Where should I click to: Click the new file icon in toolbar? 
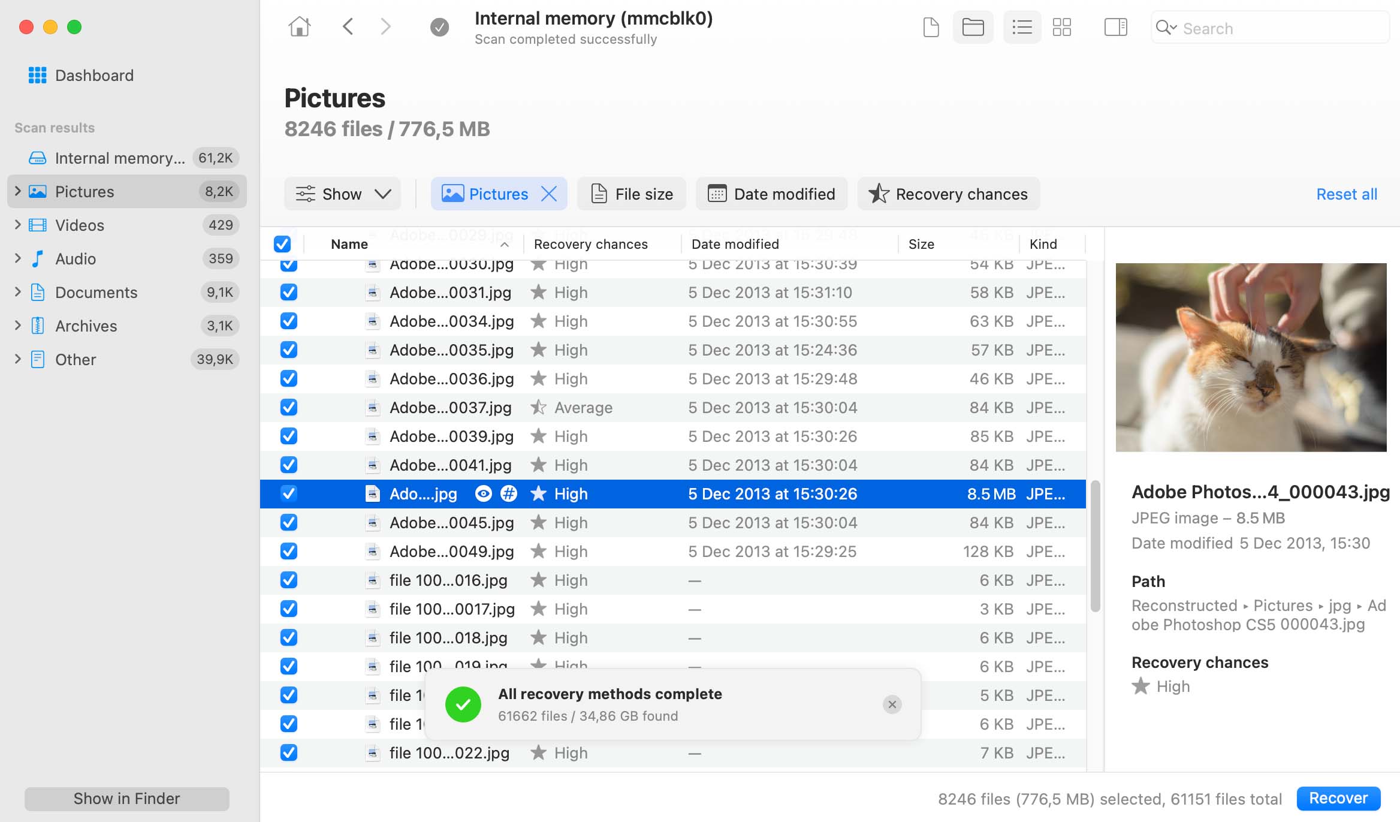click(x=929, y=28)
